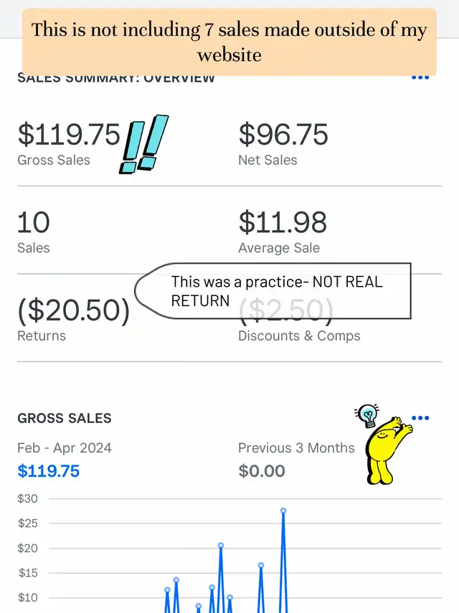Tap the Gross Sales section heading
Viewport: 459px width, 613px height.
[65, 418]
